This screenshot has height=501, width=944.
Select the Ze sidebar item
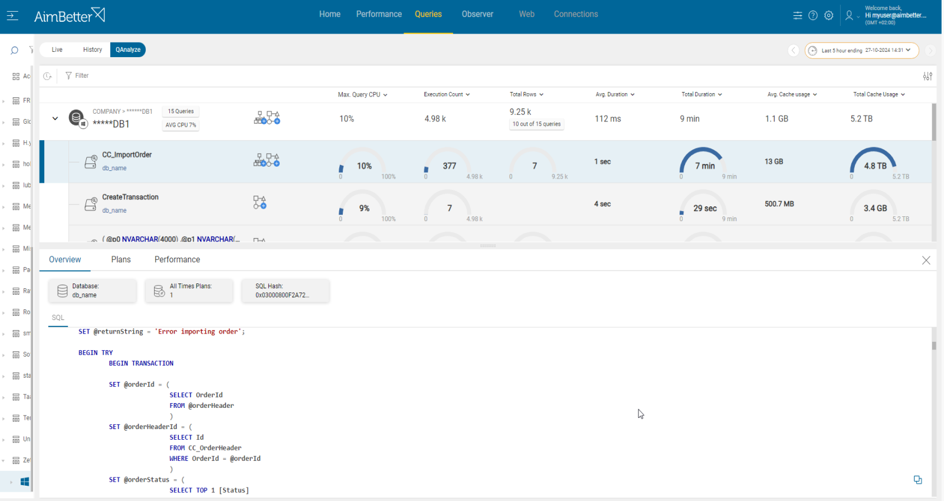pyautogui.click(x=21, y=460)
